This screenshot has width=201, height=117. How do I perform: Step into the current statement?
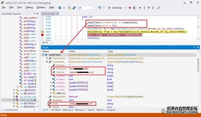pos(144,8)
